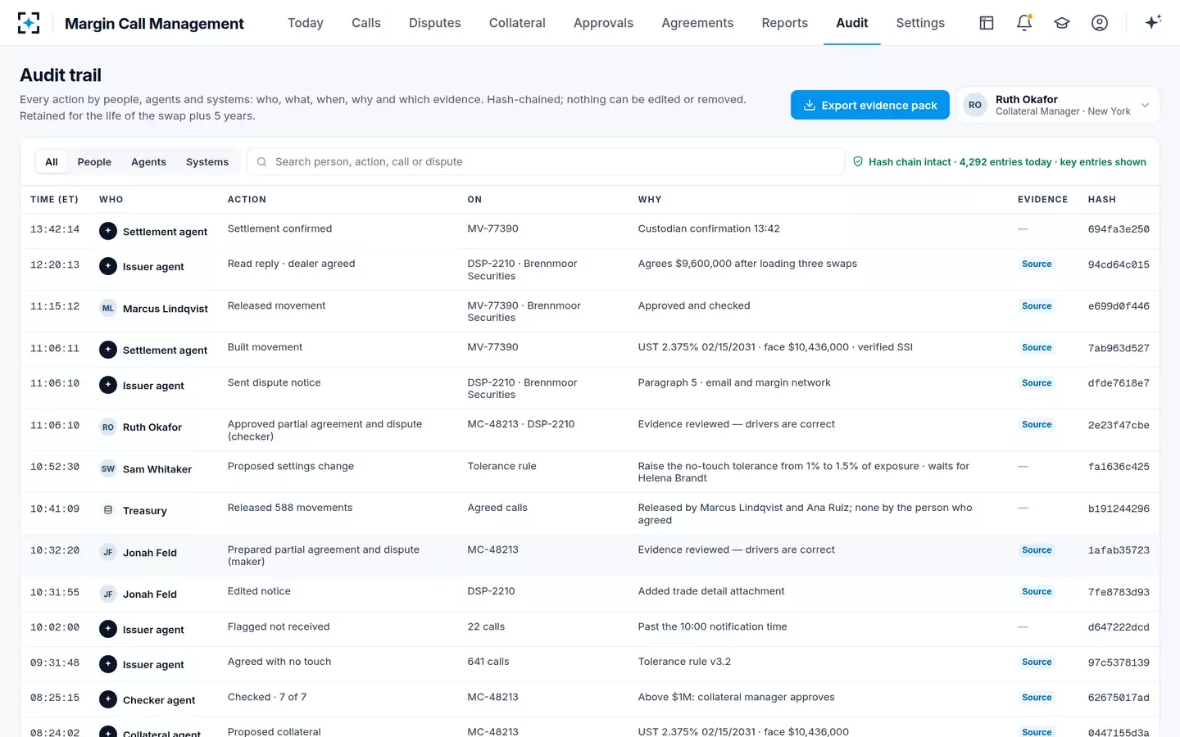This screenshot has height=737, width=1180.
Task: Filter audit trail by People
Action: point(94,162)
